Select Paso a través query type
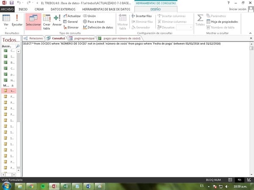The height and width of the screenshot is (190, 254). coord(94,22)
